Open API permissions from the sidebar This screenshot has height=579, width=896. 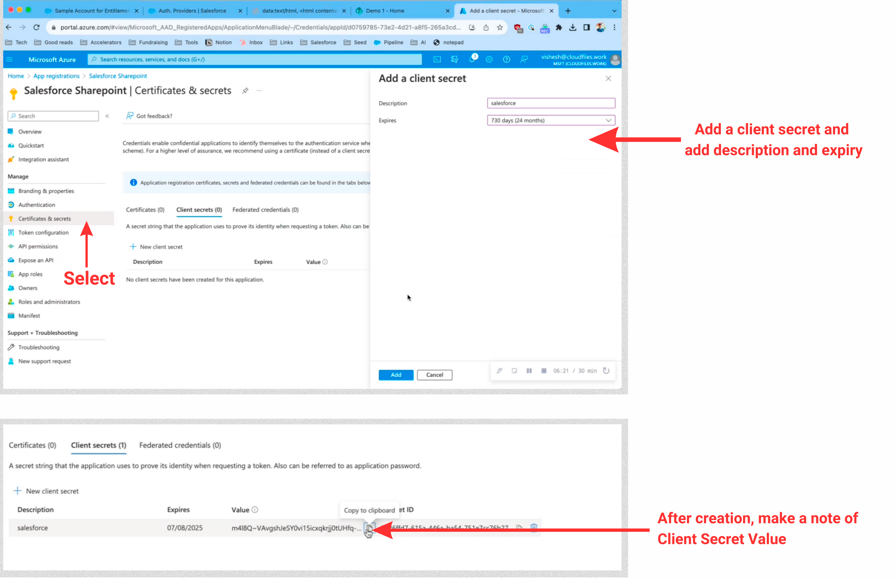38,246
